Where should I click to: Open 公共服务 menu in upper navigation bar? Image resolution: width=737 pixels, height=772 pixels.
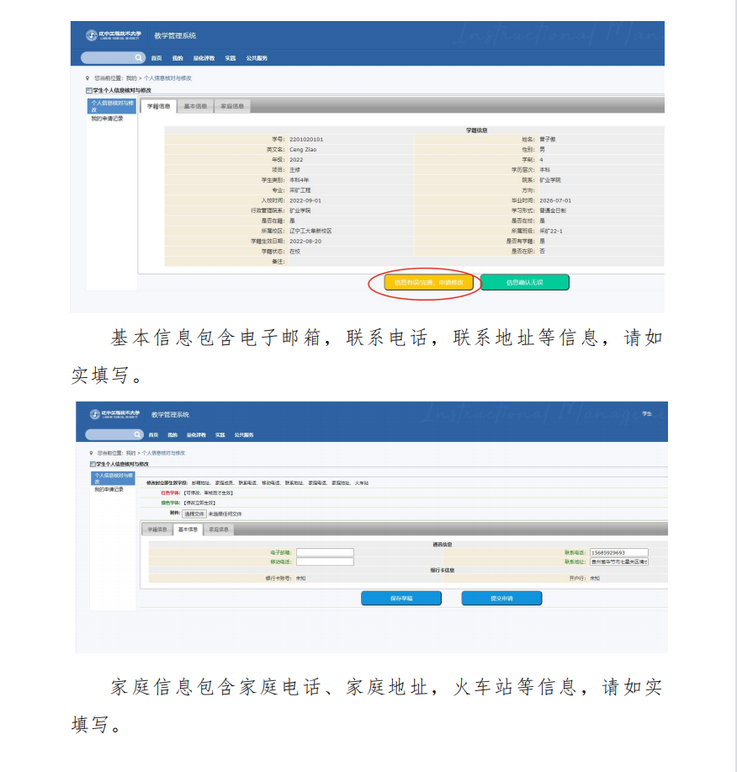(257, 58)
